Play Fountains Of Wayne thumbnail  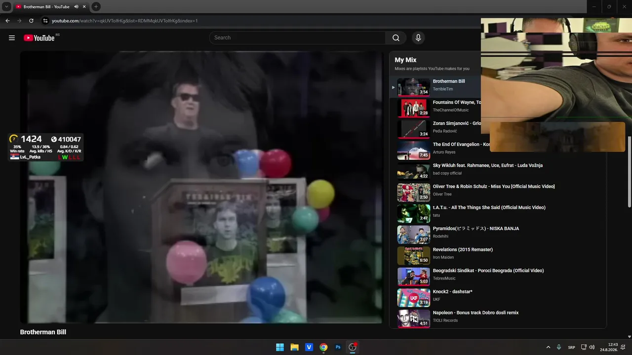click(414, 108)
